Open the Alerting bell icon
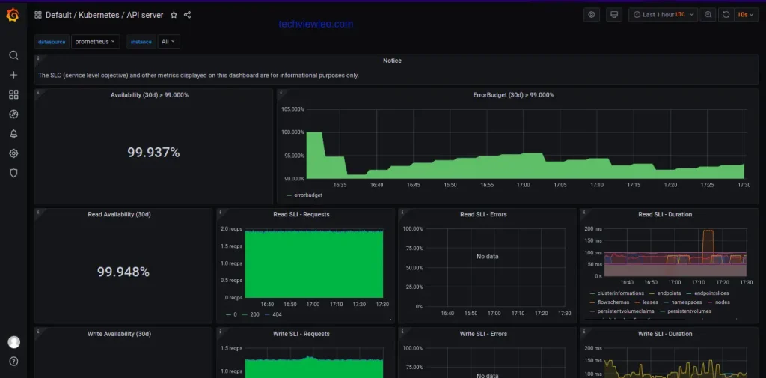 13,134
